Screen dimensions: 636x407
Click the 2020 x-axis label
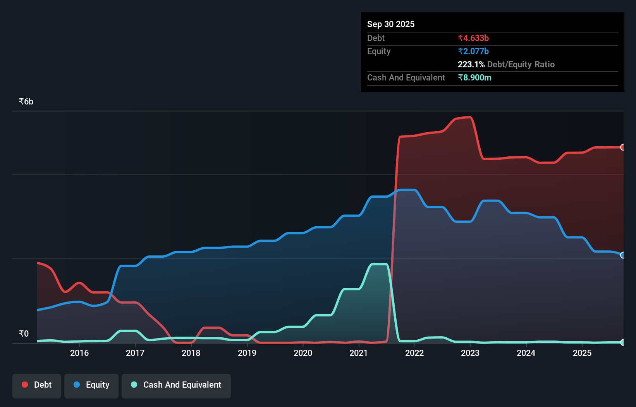click(303, 353)
